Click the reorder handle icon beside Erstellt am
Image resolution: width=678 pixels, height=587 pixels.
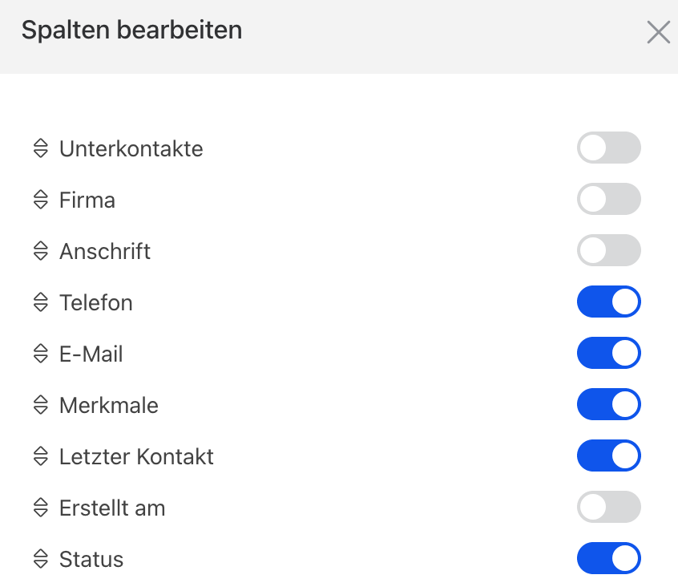coord(41,508)
